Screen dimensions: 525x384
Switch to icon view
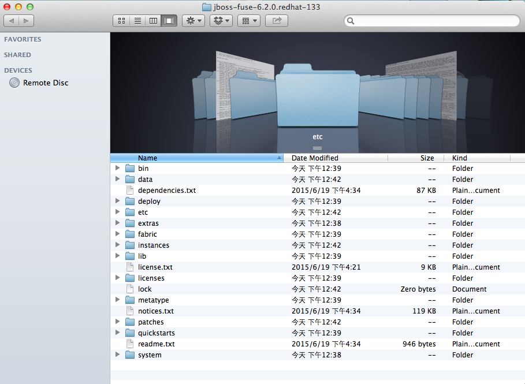121,21
